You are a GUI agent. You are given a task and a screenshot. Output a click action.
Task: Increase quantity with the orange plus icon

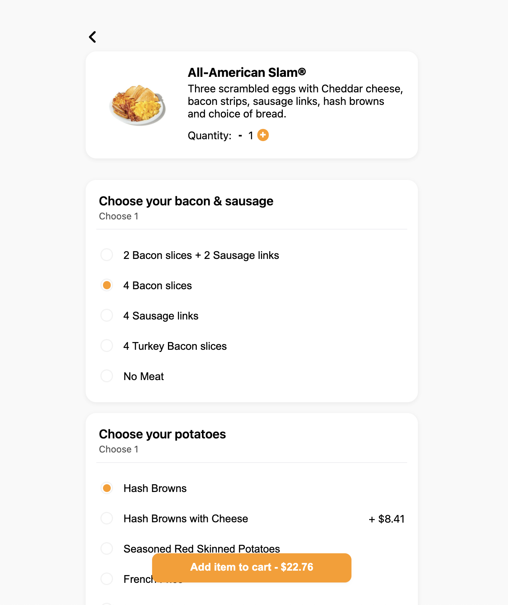pyautogui.click(x=263, y=135)
